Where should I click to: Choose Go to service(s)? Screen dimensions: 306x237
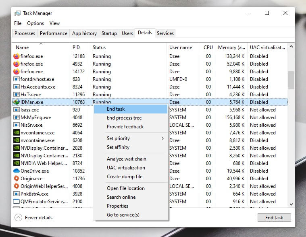coord(131,215)
